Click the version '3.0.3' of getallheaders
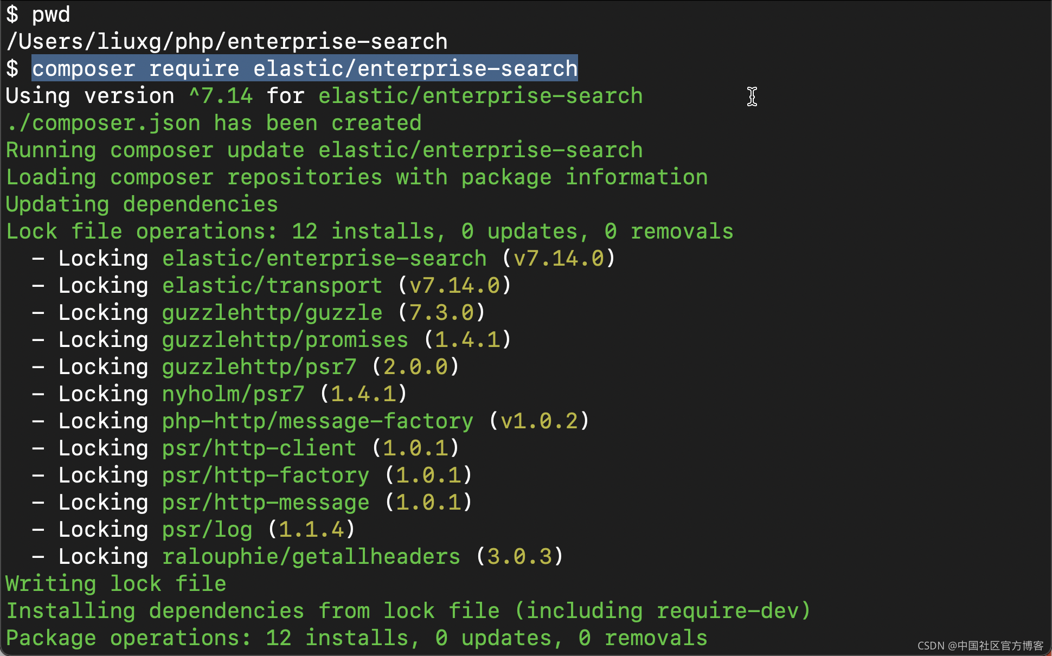The image size is (1052, 656). click(519, 557)
